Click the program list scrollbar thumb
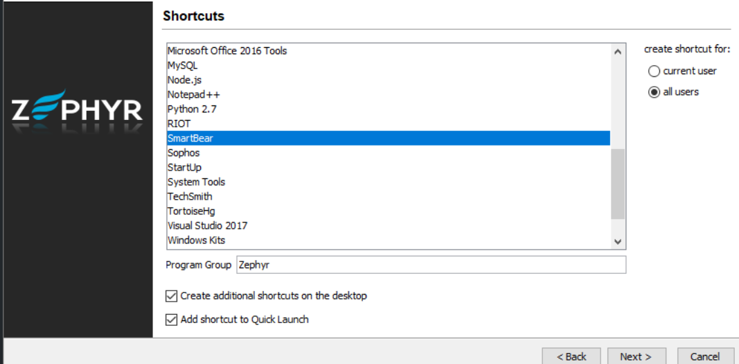 [x=618, y=183]
